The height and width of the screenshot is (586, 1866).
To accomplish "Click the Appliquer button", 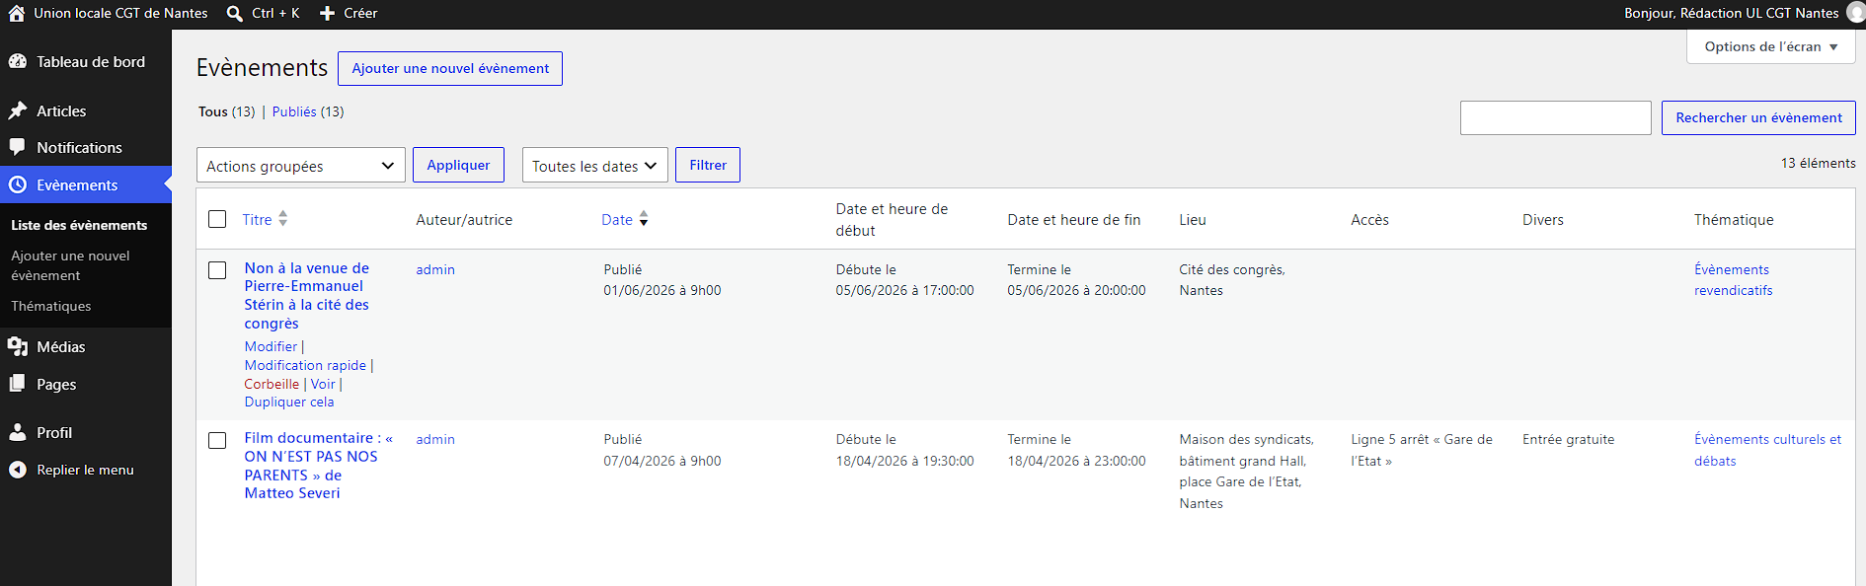I will click(458, 165).
